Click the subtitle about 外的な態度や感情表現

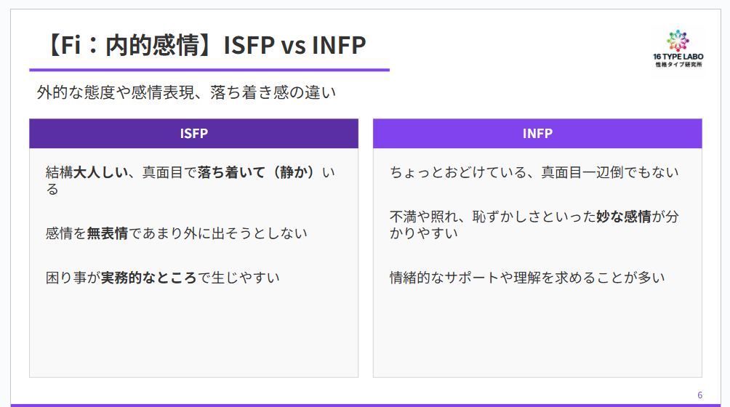click(x=186, y=93)
